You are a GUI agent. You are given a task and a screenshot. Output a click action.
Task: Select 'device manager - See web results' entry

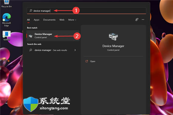53,50
